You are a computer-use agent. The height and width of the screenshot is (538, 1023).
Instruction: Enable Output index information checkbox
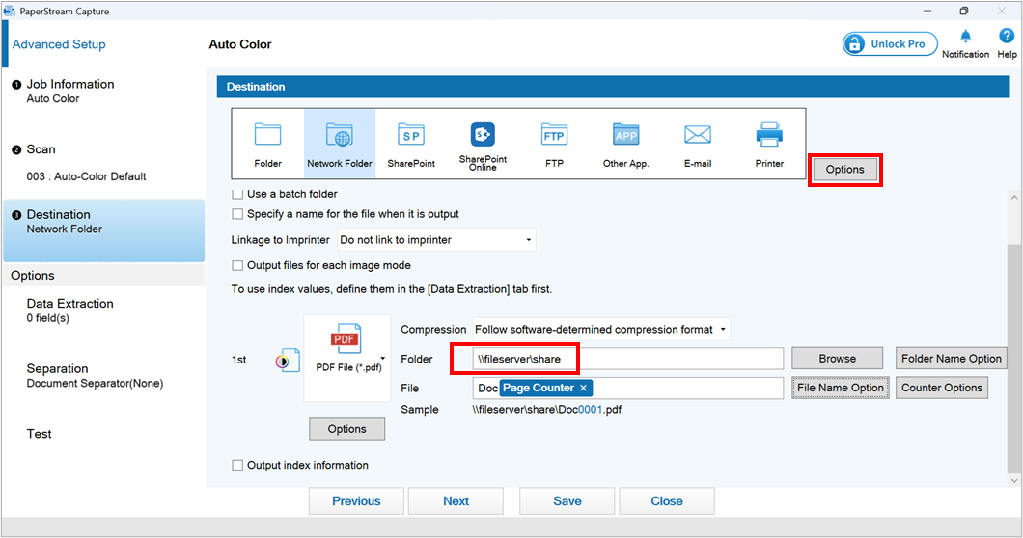coord(237,465)
